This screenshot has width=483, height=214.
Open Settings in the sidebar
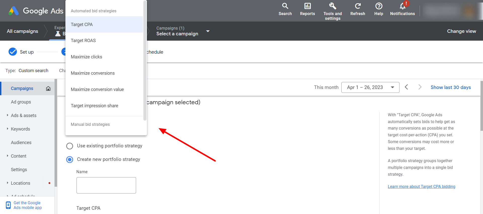point(19,170)
